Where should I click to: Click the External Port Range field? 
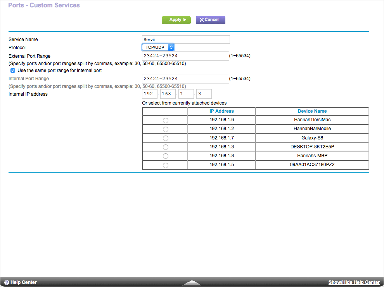[185, 56]
